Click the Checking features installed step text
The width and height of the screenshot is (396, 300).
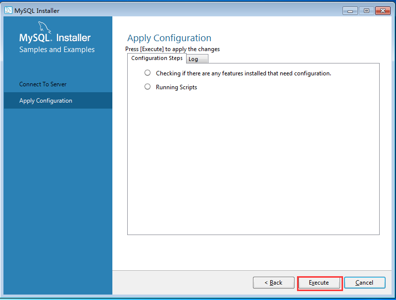click(243, 73)
